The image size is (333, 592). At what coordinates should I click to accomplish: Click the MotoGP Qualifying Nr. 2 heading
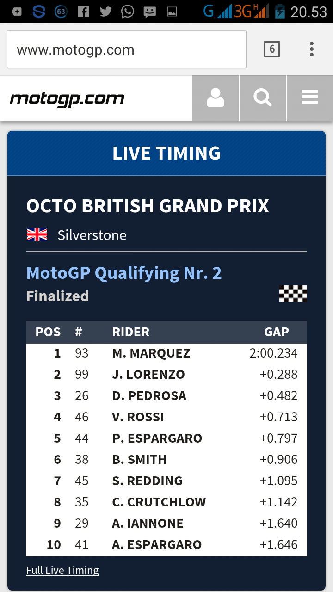[x=124, y=273]
